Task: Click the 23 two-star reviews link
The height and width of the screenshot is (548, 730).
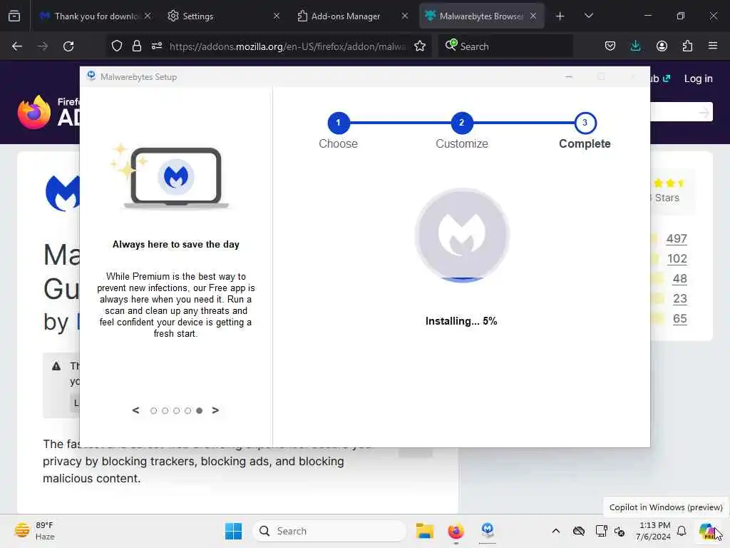Action: click(679, 299)
